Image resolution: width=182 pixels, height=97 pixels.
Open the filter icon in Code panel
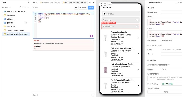[x=24, y=7]
